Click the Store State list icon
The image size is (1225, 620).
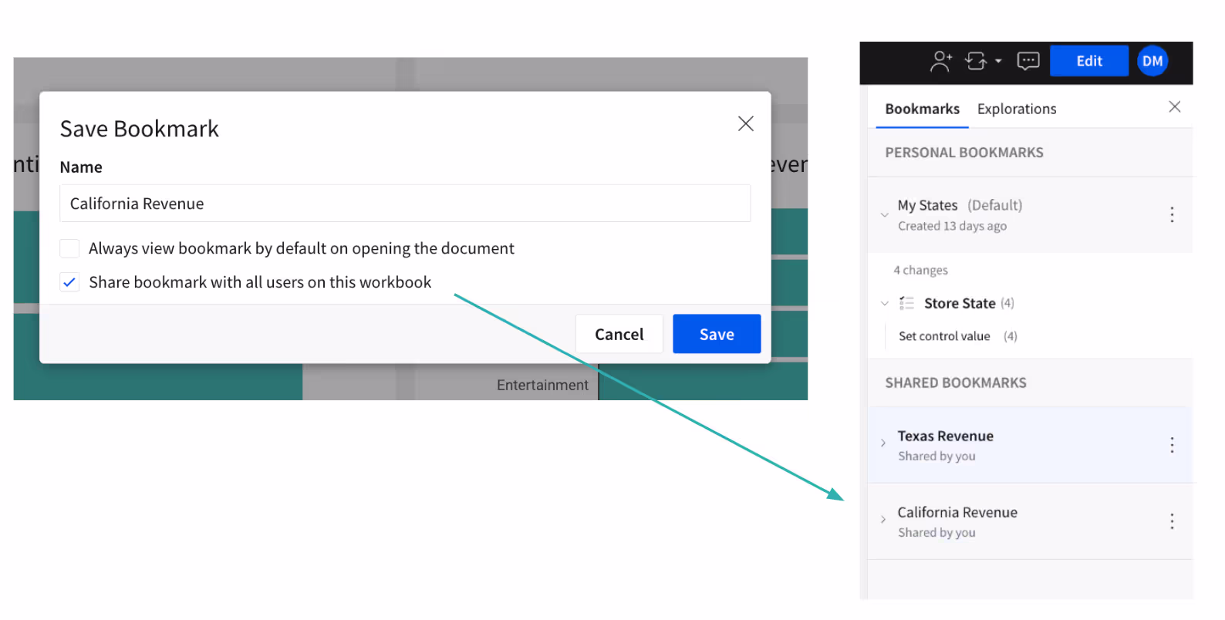(906, 303)
